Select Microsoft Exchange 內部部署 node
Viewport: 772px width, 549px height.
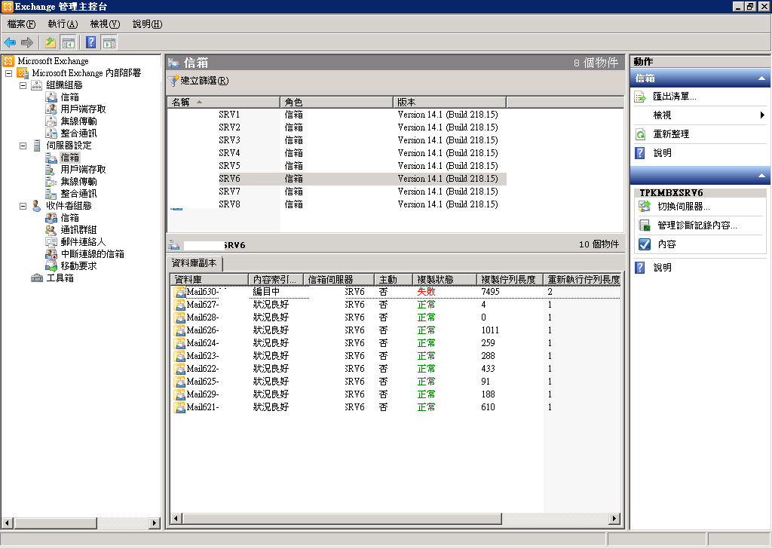(86, 73)
